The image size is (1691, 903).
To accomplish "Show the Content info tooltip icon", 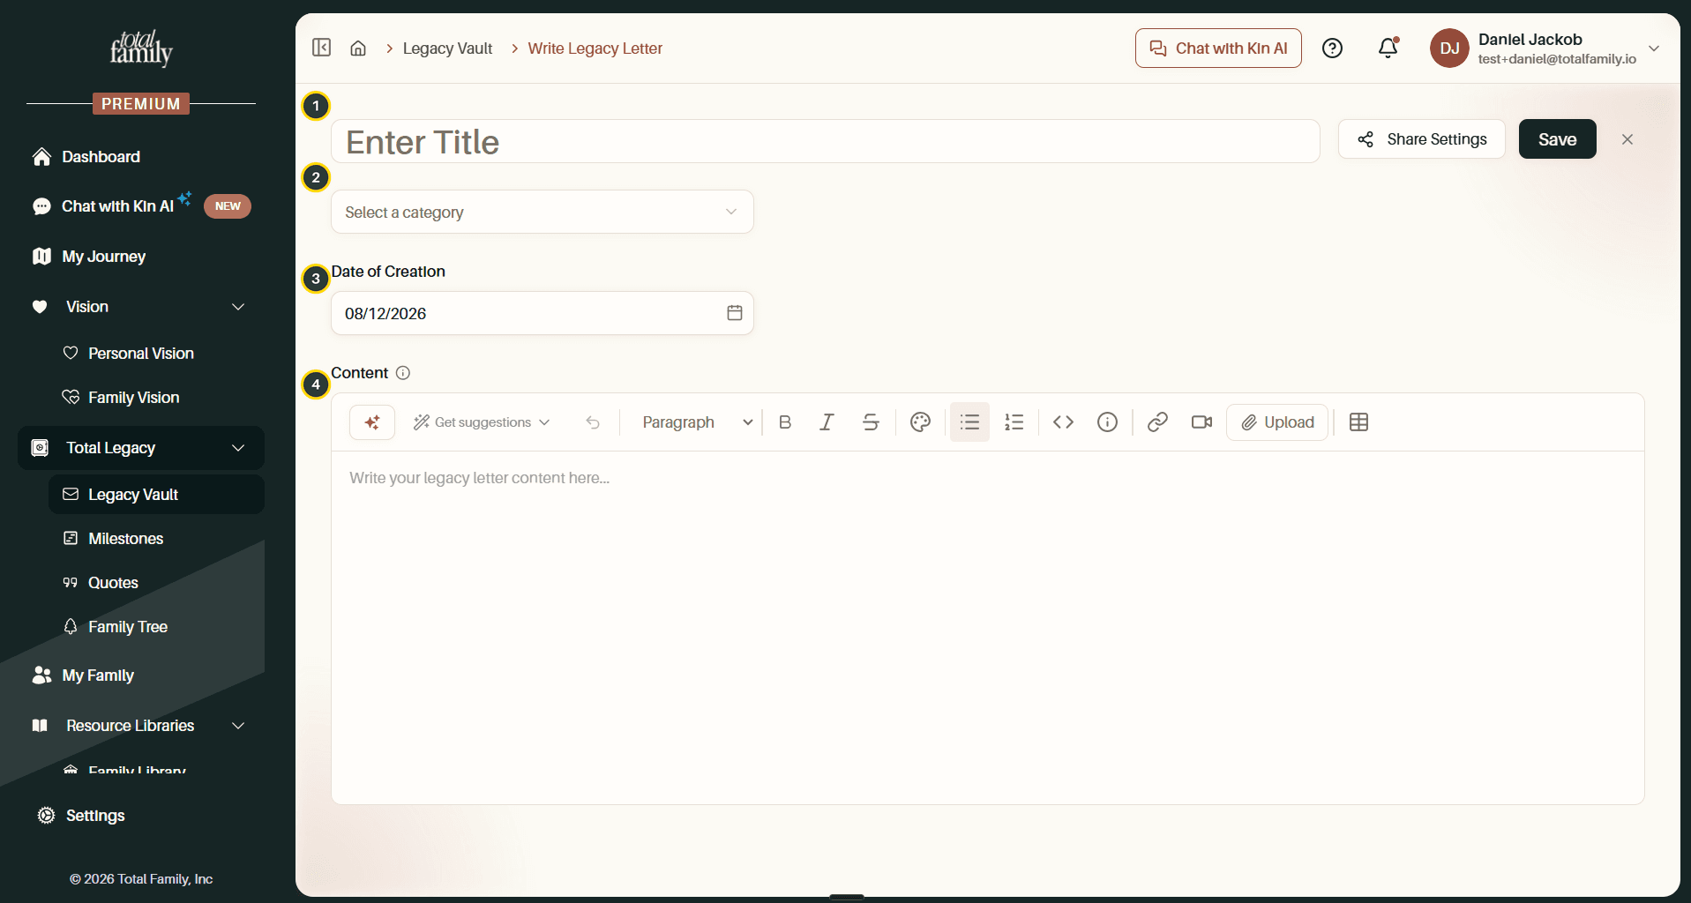I will click(x=403, y=373).
